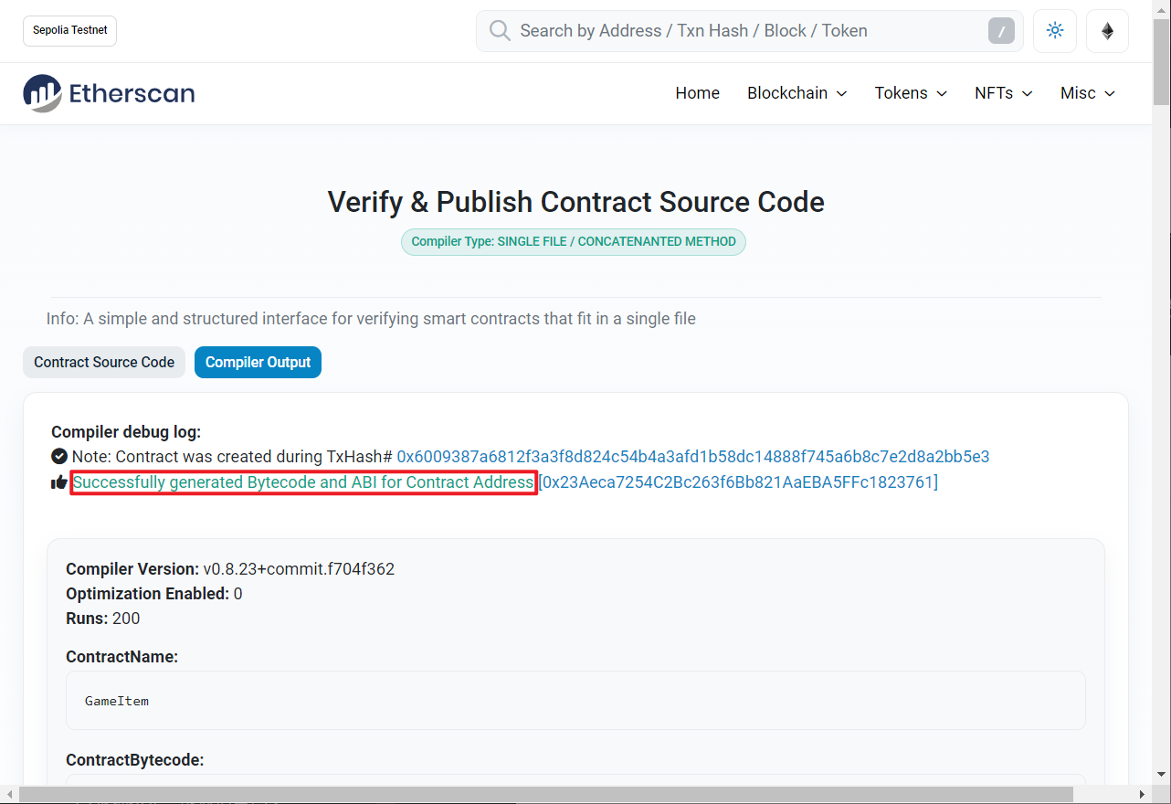Screen dimensions: 1171x804
Task: Open the Tokens dropdown menu
Action: [x=910, y=93]
